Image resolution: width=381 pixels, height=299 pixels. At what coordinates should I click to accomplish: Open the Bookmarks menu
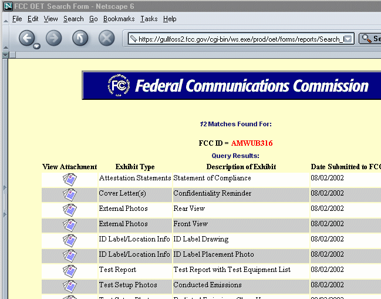click(x=119, y=19)
